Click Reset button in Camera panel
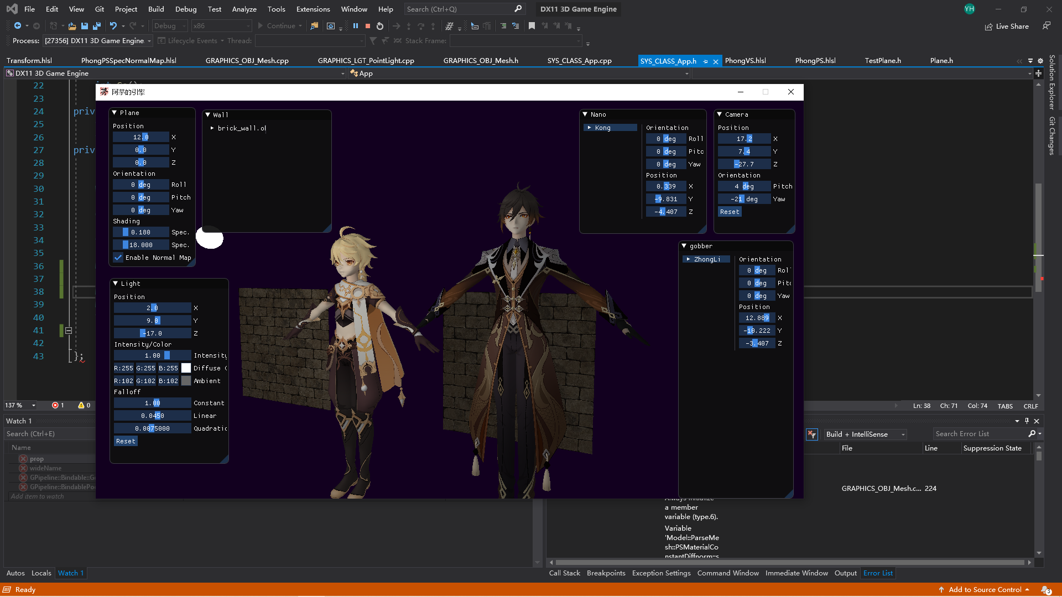This screenshot has width=1062, height=597. (x=729, y=212)
